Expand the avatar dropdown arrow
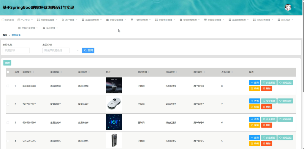304x149 pixels. click(x=295, y=7)
